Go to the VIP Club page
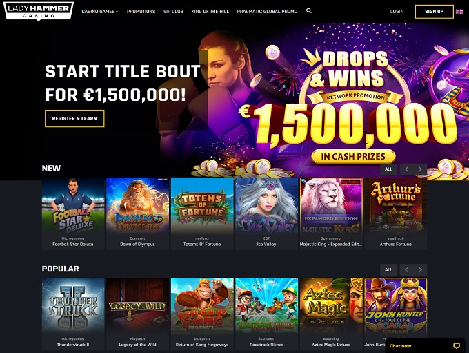 point(173,11)
